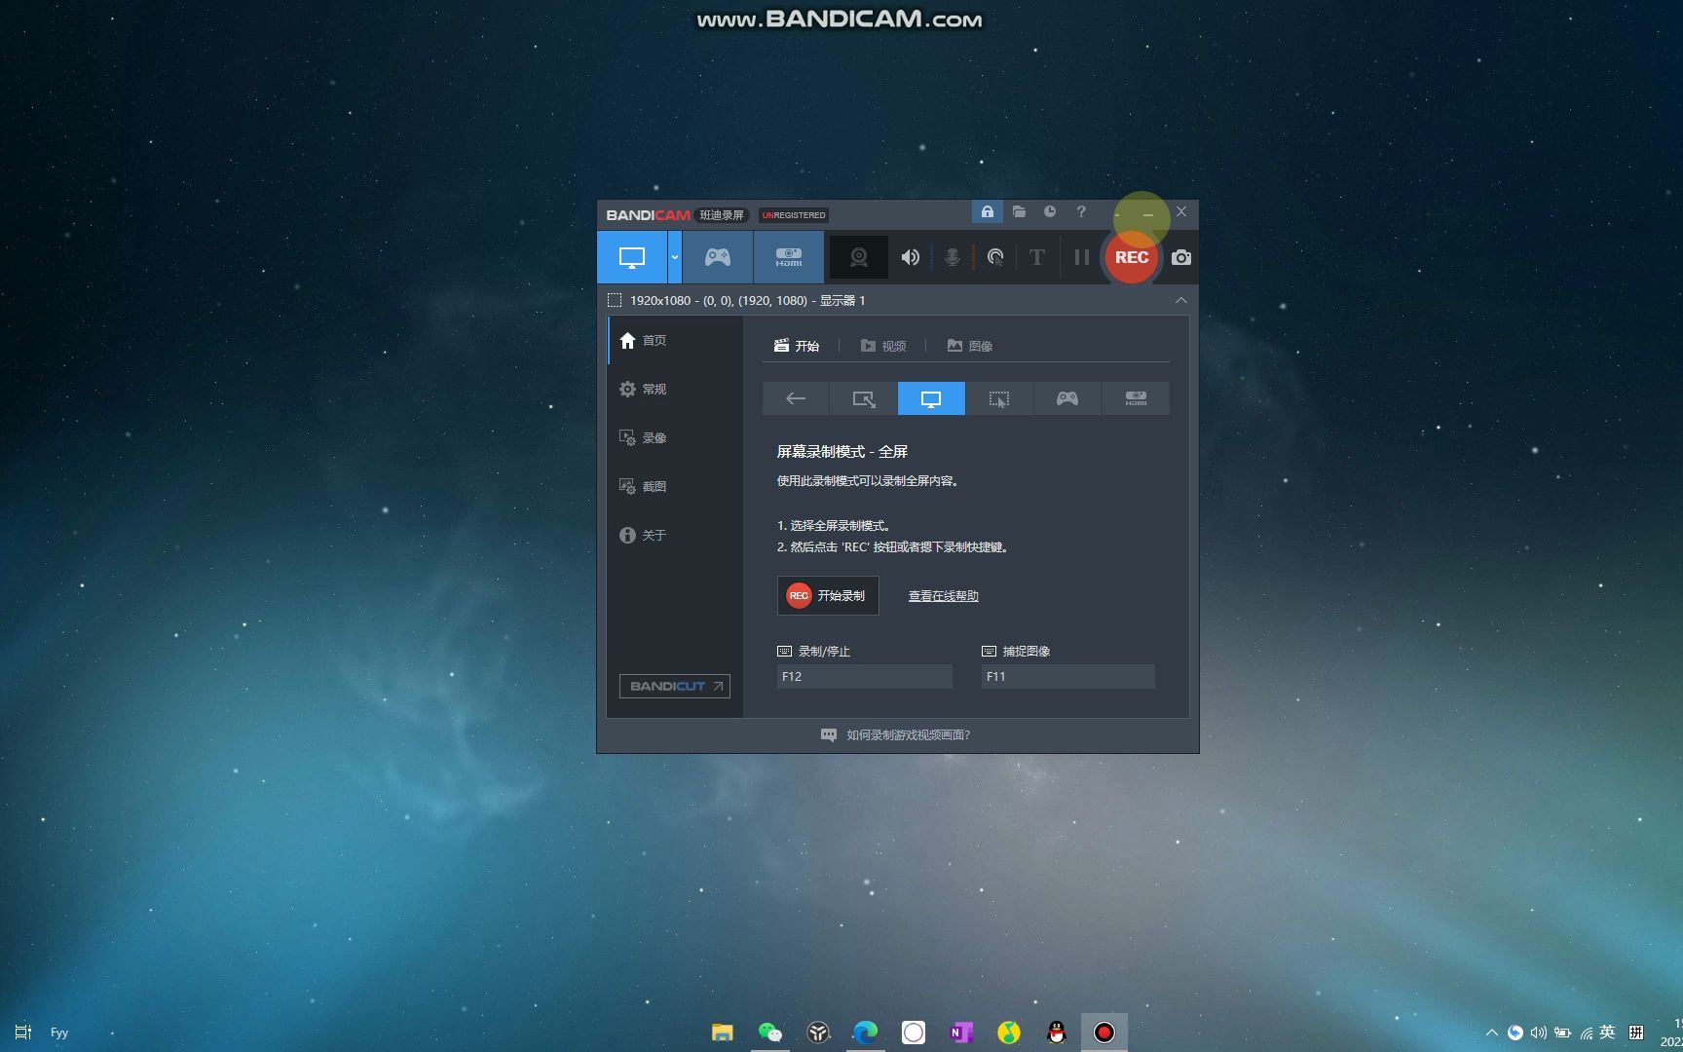Capture a screenshot with the camera icon

(x=1181, y=257)
